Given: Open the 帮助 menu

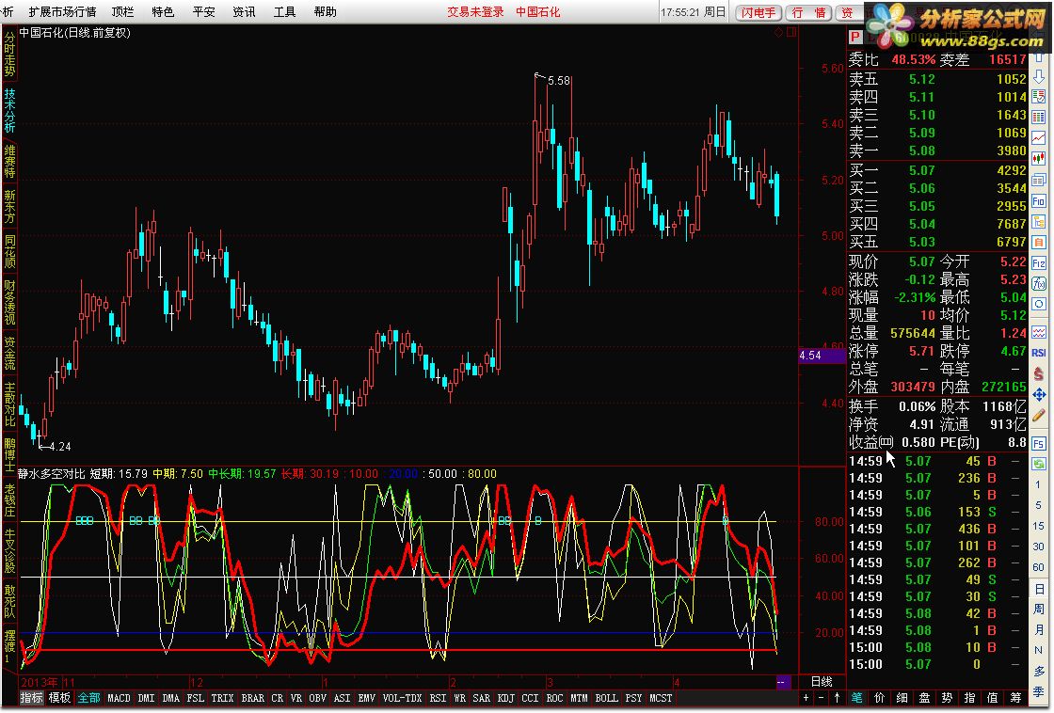Looking at the screenshot, I should [326, 12].
